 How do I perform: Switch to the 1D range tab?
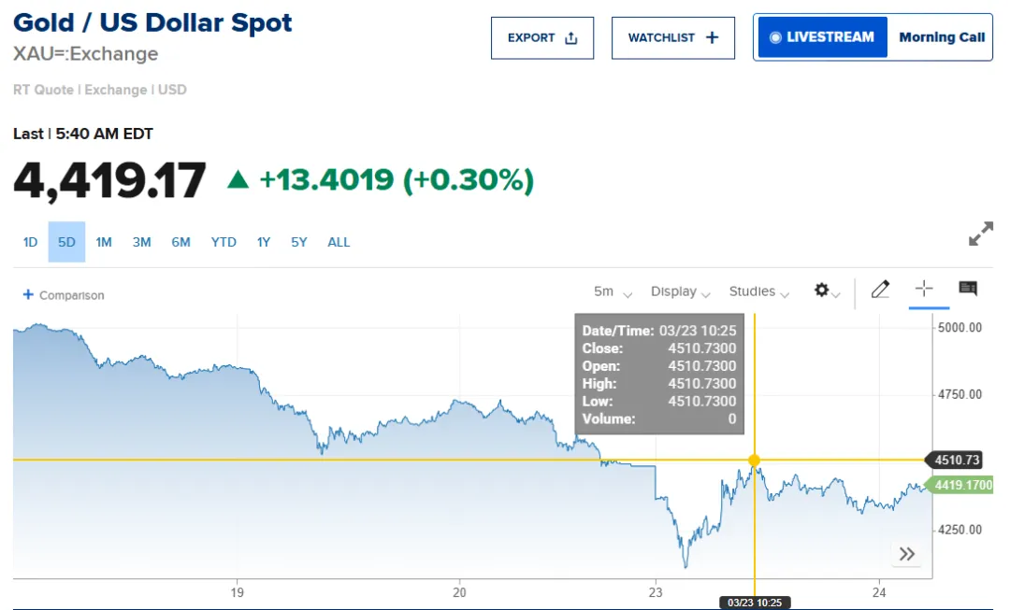(x=30, y=242)
